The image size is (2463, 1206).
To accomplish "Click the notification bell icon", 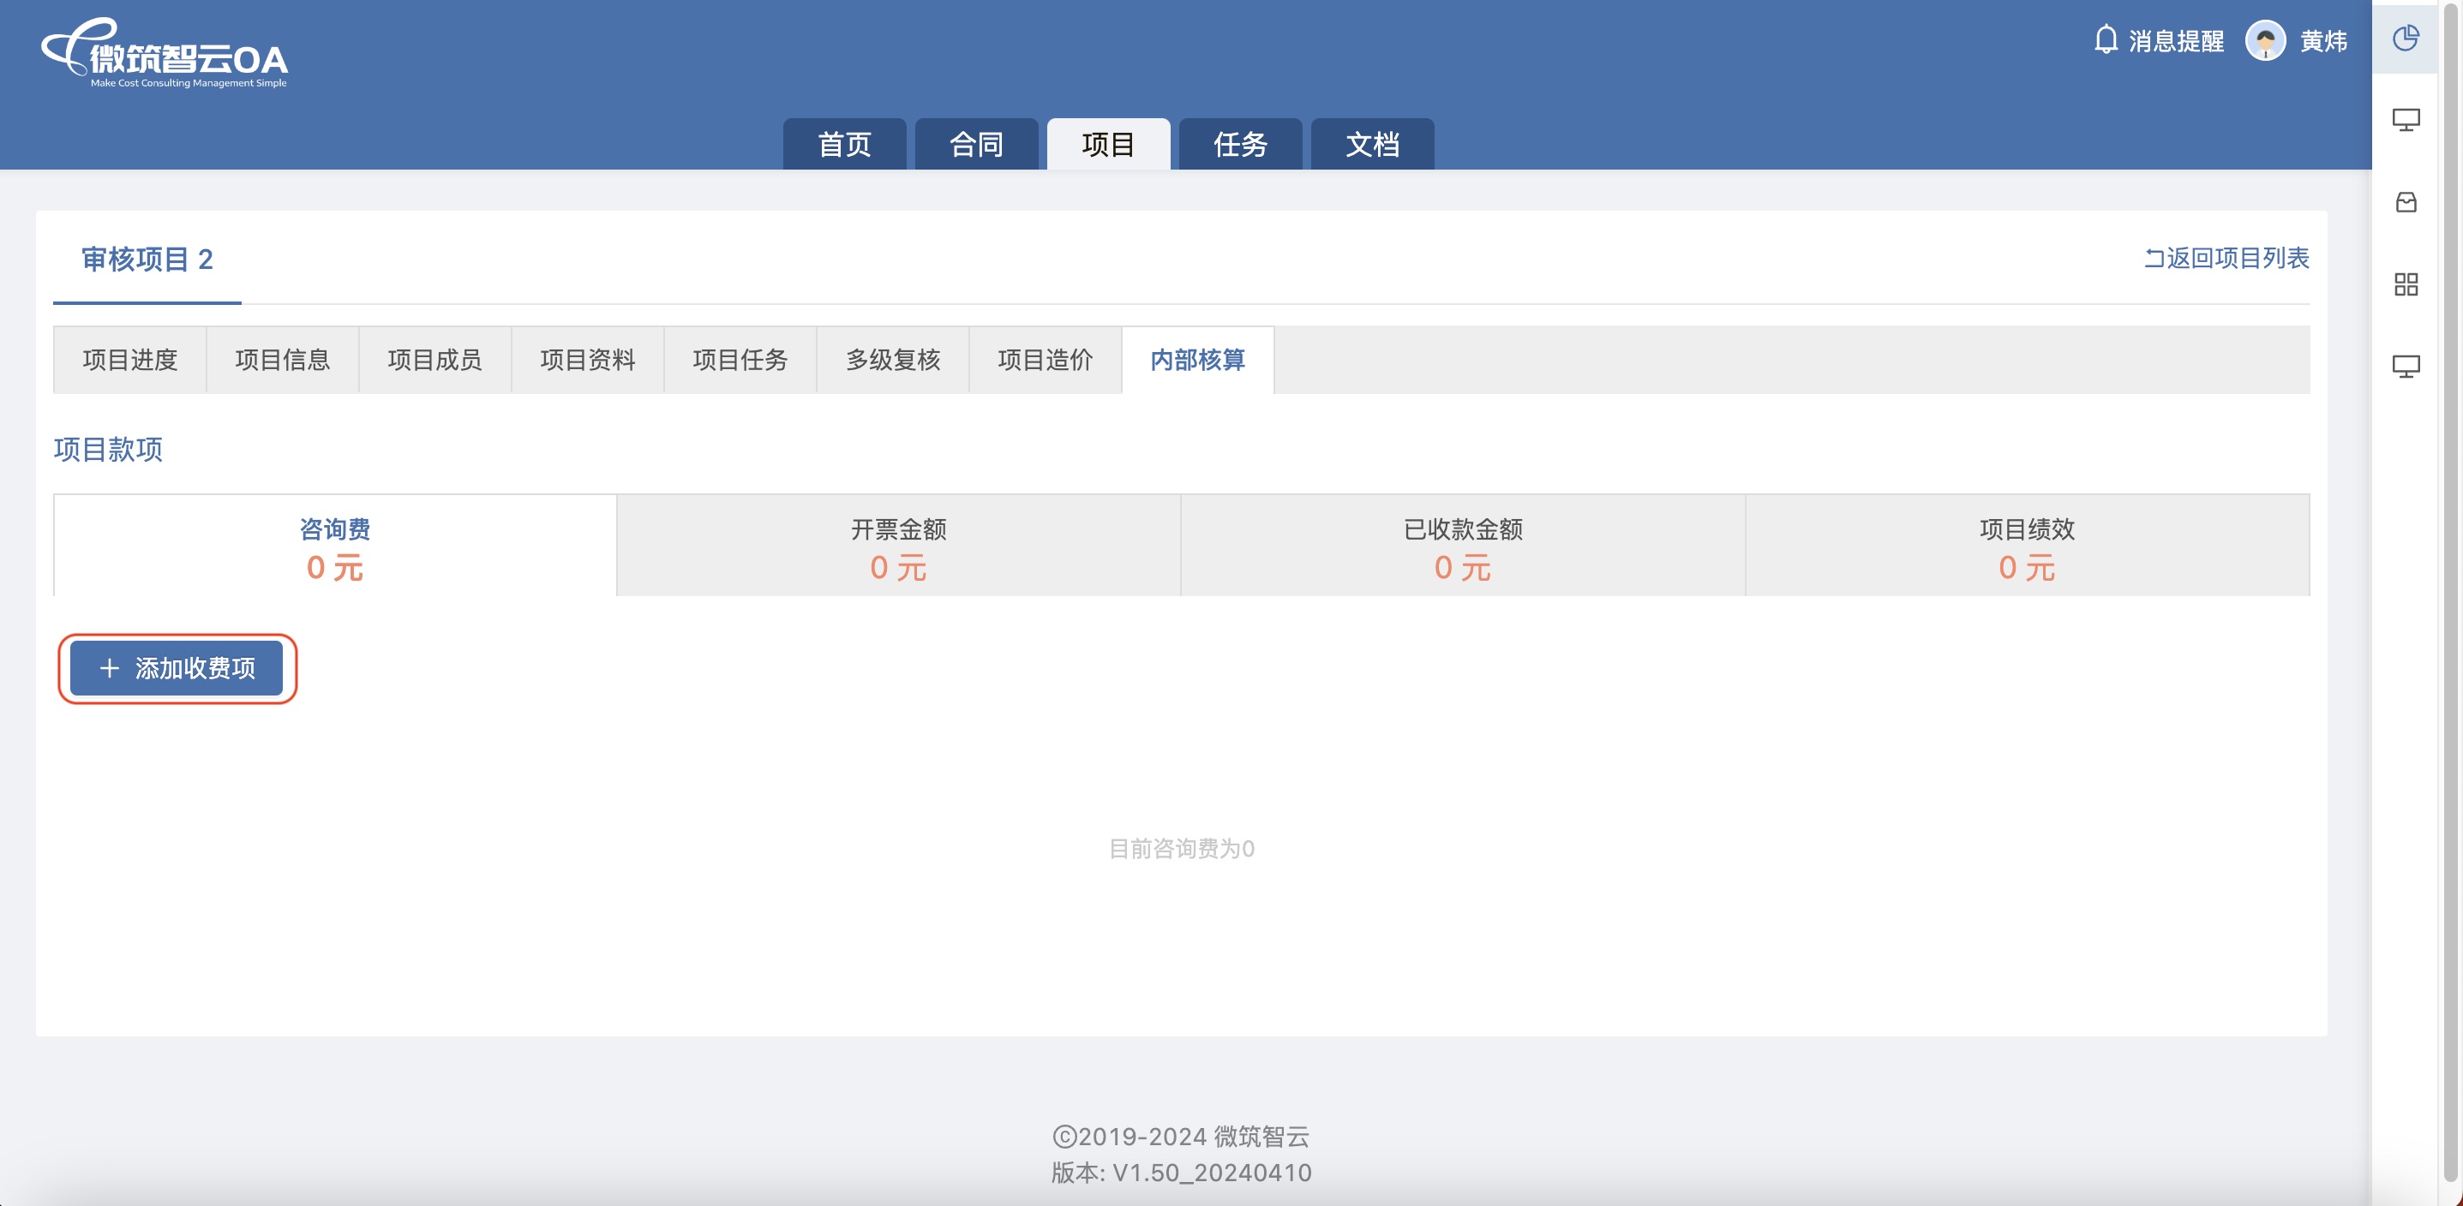I will tap(2105, 40).
